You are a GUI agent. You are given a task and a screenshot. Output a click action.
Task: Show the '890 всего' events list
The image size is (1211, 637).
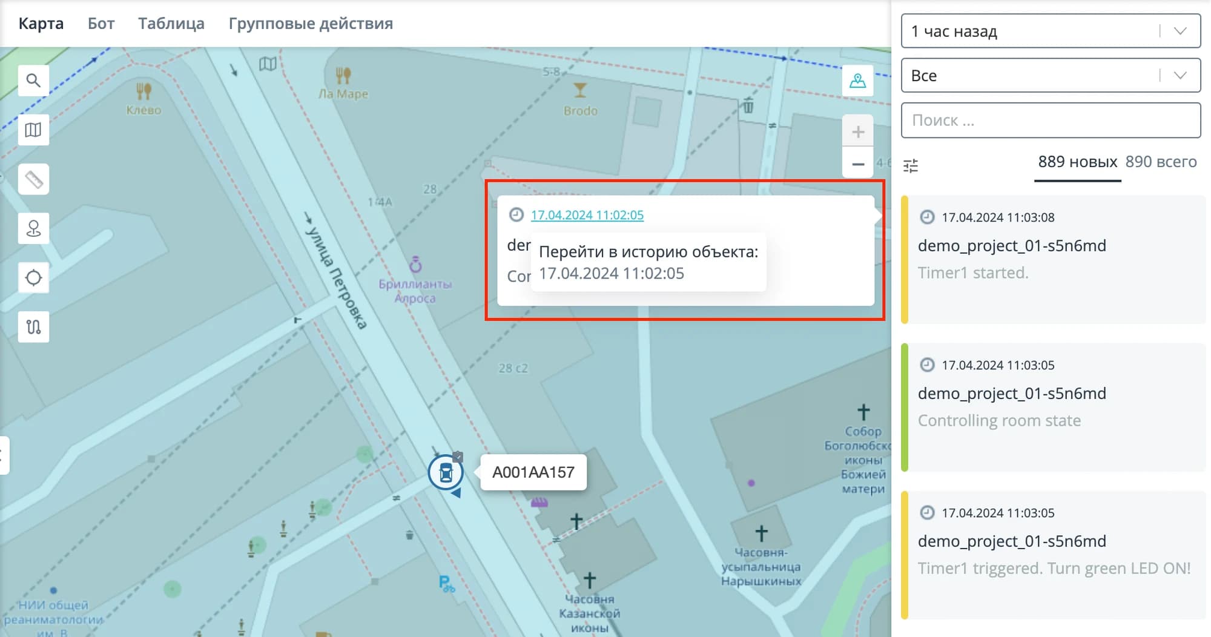(x=1161, y=162)
